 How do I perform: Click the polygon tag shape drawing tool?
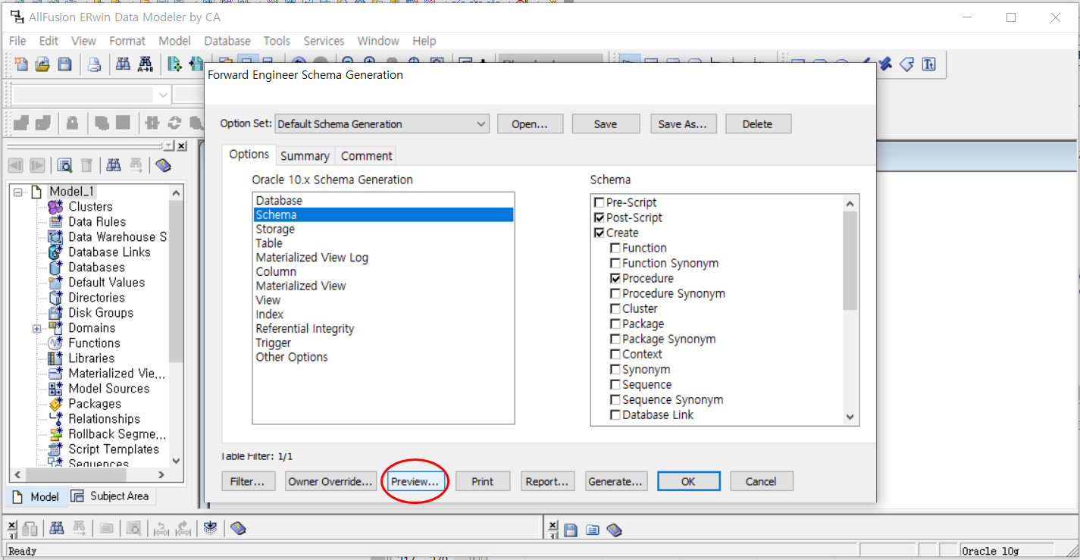click(x=907, y=64)
